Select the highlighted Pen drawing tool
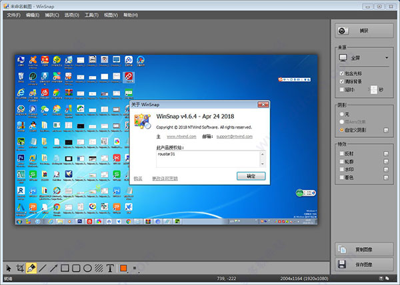 [x=31, y=268]
